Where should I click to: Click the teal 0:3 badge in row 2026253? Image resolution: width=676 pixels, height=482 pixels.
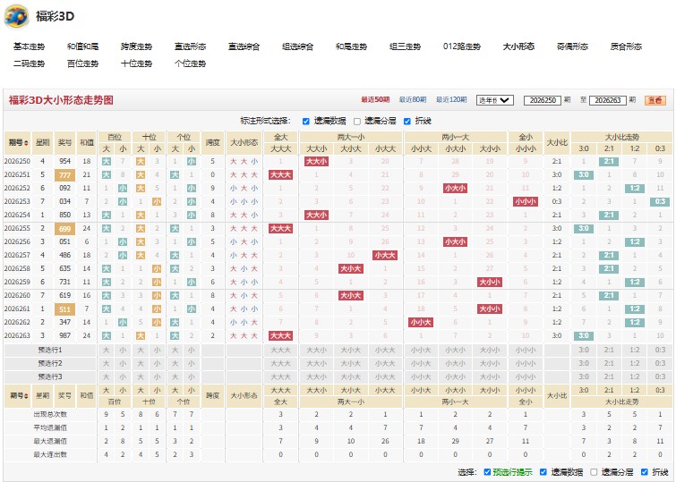point(660,201)
